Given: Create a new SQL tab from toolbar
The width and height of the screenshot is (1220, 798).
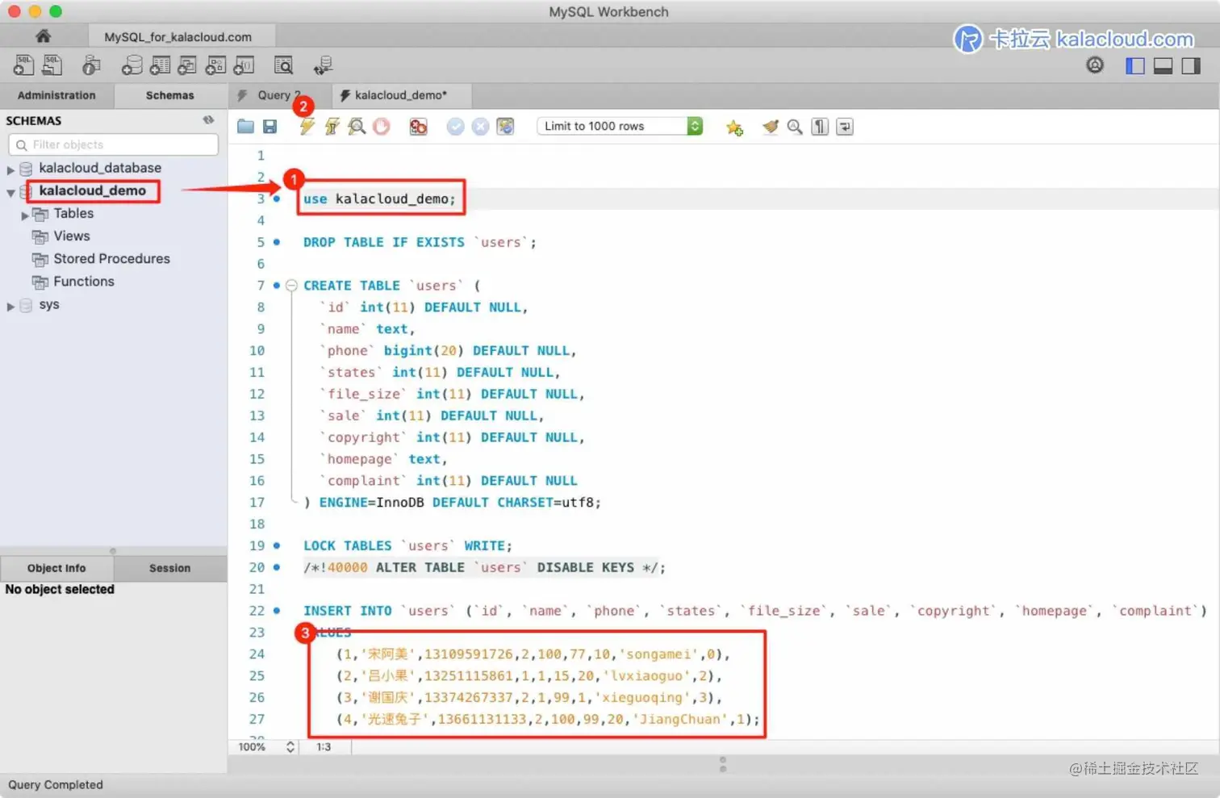Looking at the screenshot, I should (23, 65).
